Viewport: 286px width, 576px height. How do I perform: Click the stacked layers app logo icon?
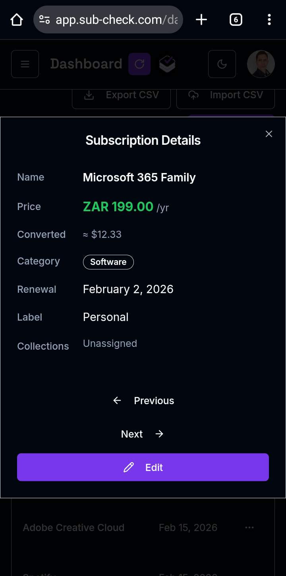[167, 64]
